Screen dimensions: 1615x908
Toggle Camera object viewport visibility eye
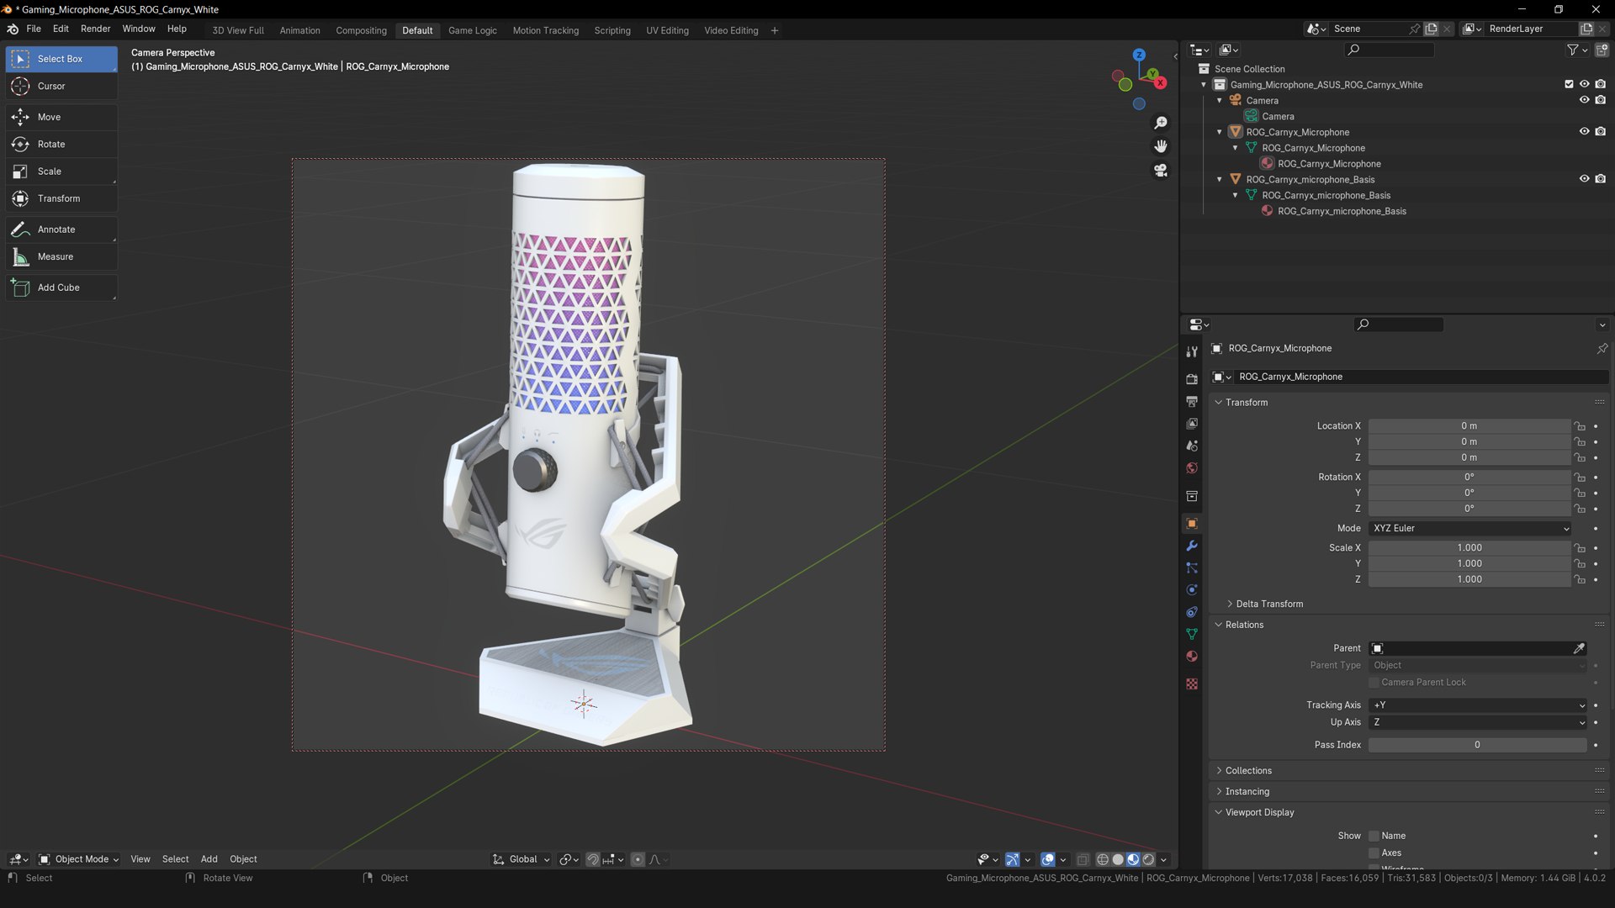[1584, 100]
